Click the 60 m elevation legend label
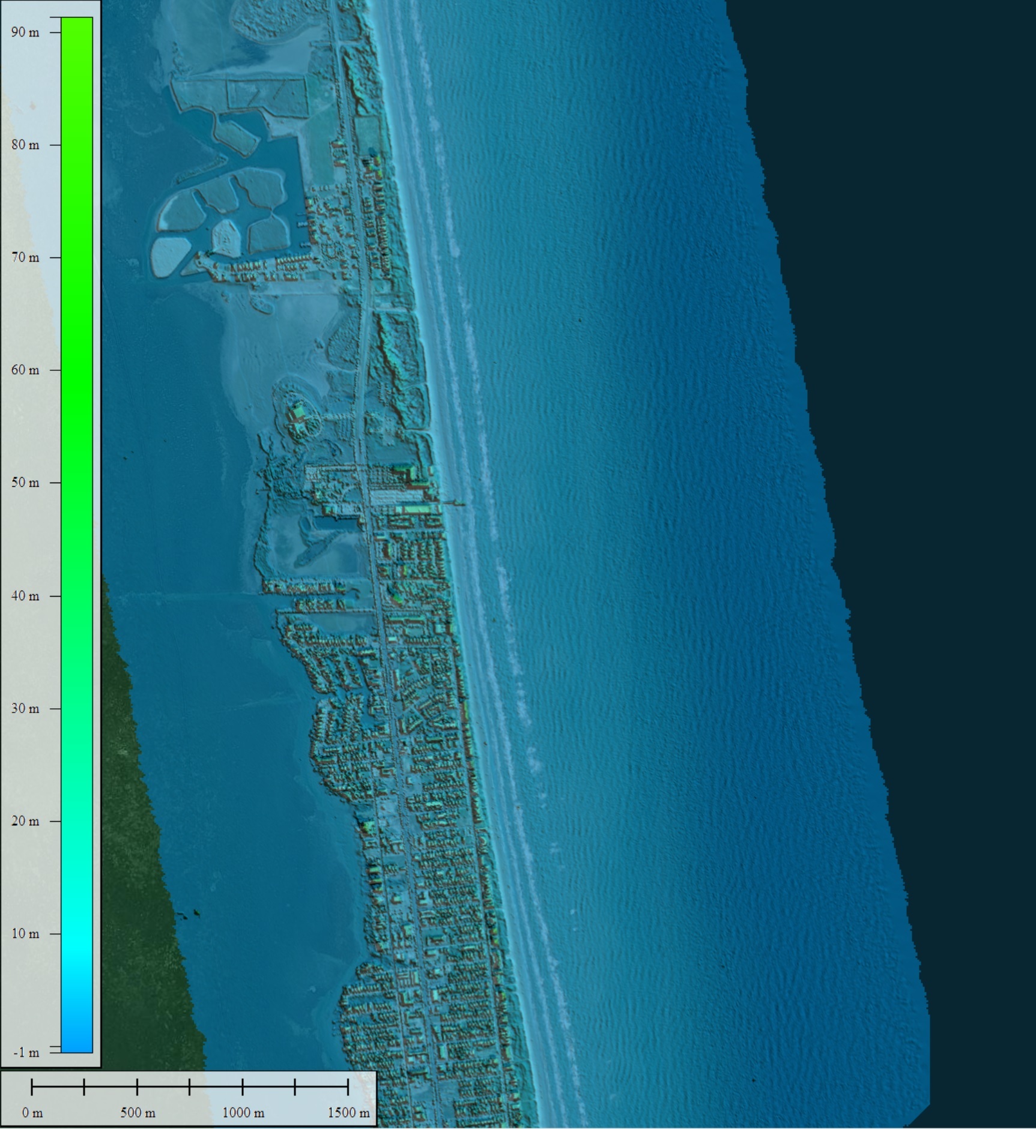 [x=25, y=370]
